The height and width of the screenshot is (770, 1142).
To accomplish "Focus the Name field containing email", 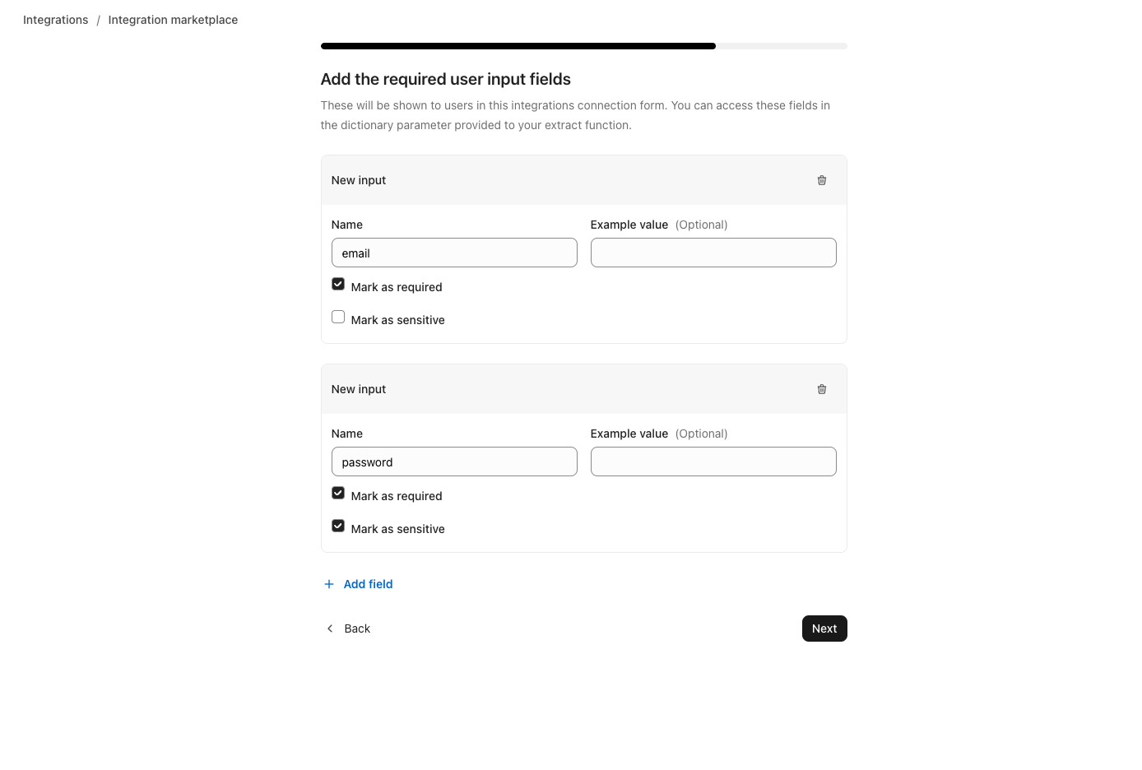I will (x=454, y=253).
